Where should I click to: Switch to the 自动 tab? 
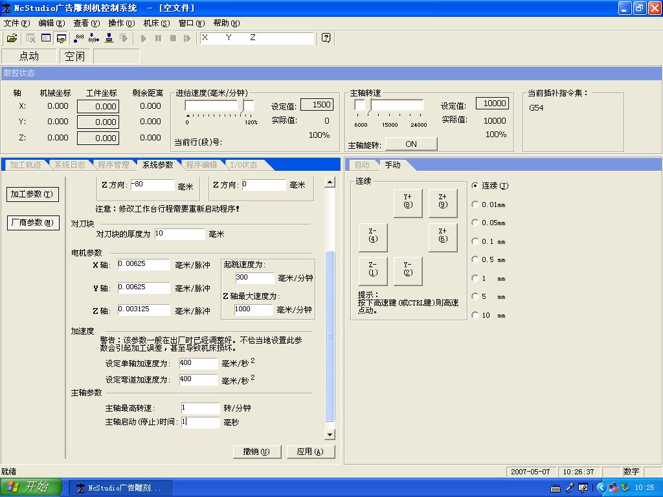click(x=362, y=165)
